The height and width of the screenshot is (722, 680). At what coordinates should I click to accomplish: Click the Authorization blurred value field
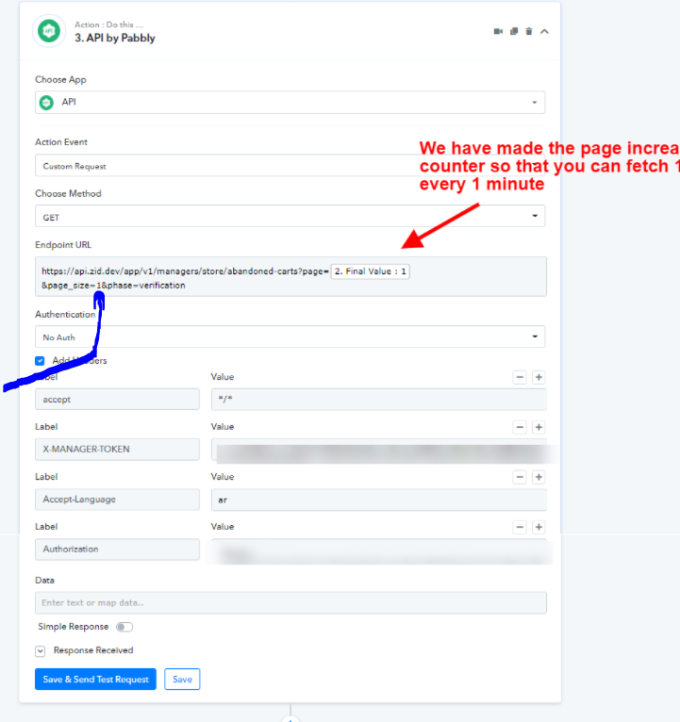[x=379, y=550]
